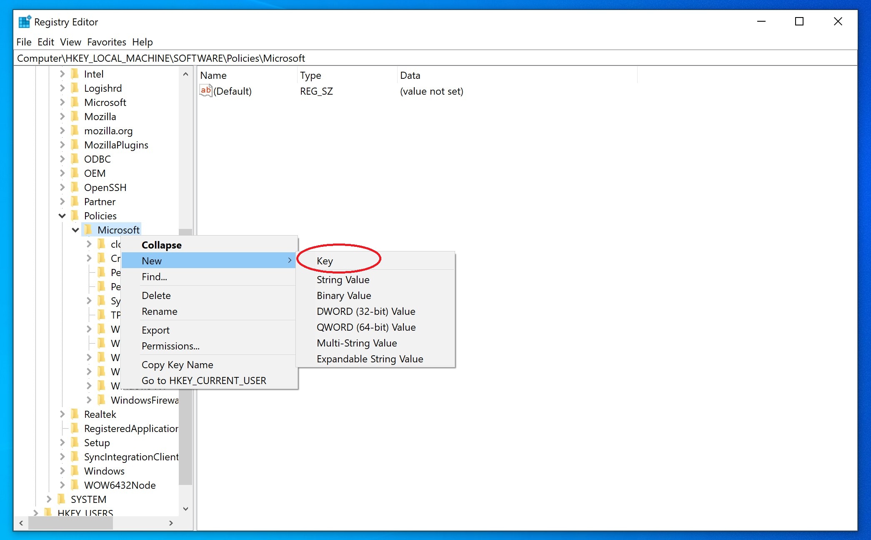Select Export in the context menu
The height and width of the screenshot is (540, 871).
point(209,330)
